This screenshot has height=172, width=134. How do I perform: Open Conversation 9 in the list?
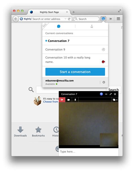pos(75,49)
